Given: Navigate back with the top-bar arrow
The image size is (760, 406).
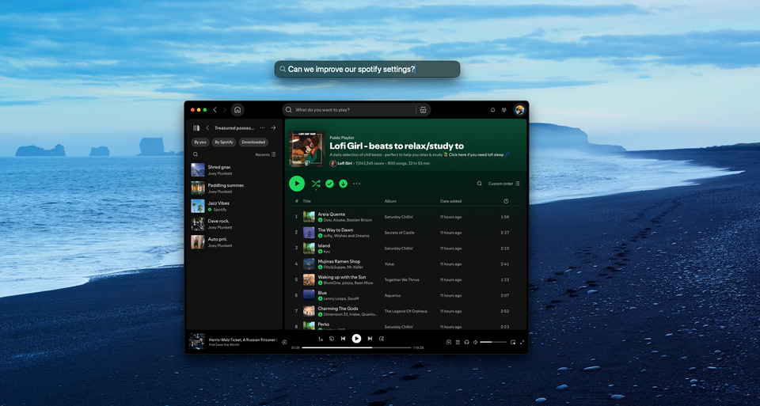Looking at the screenshot, I should pos(215,110).
